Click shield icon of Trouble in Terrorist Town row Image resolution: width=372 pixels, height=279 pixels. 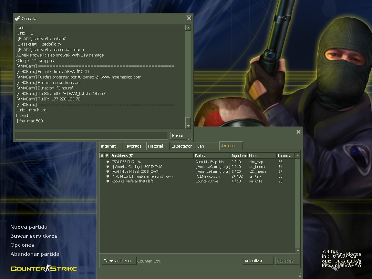108,176
